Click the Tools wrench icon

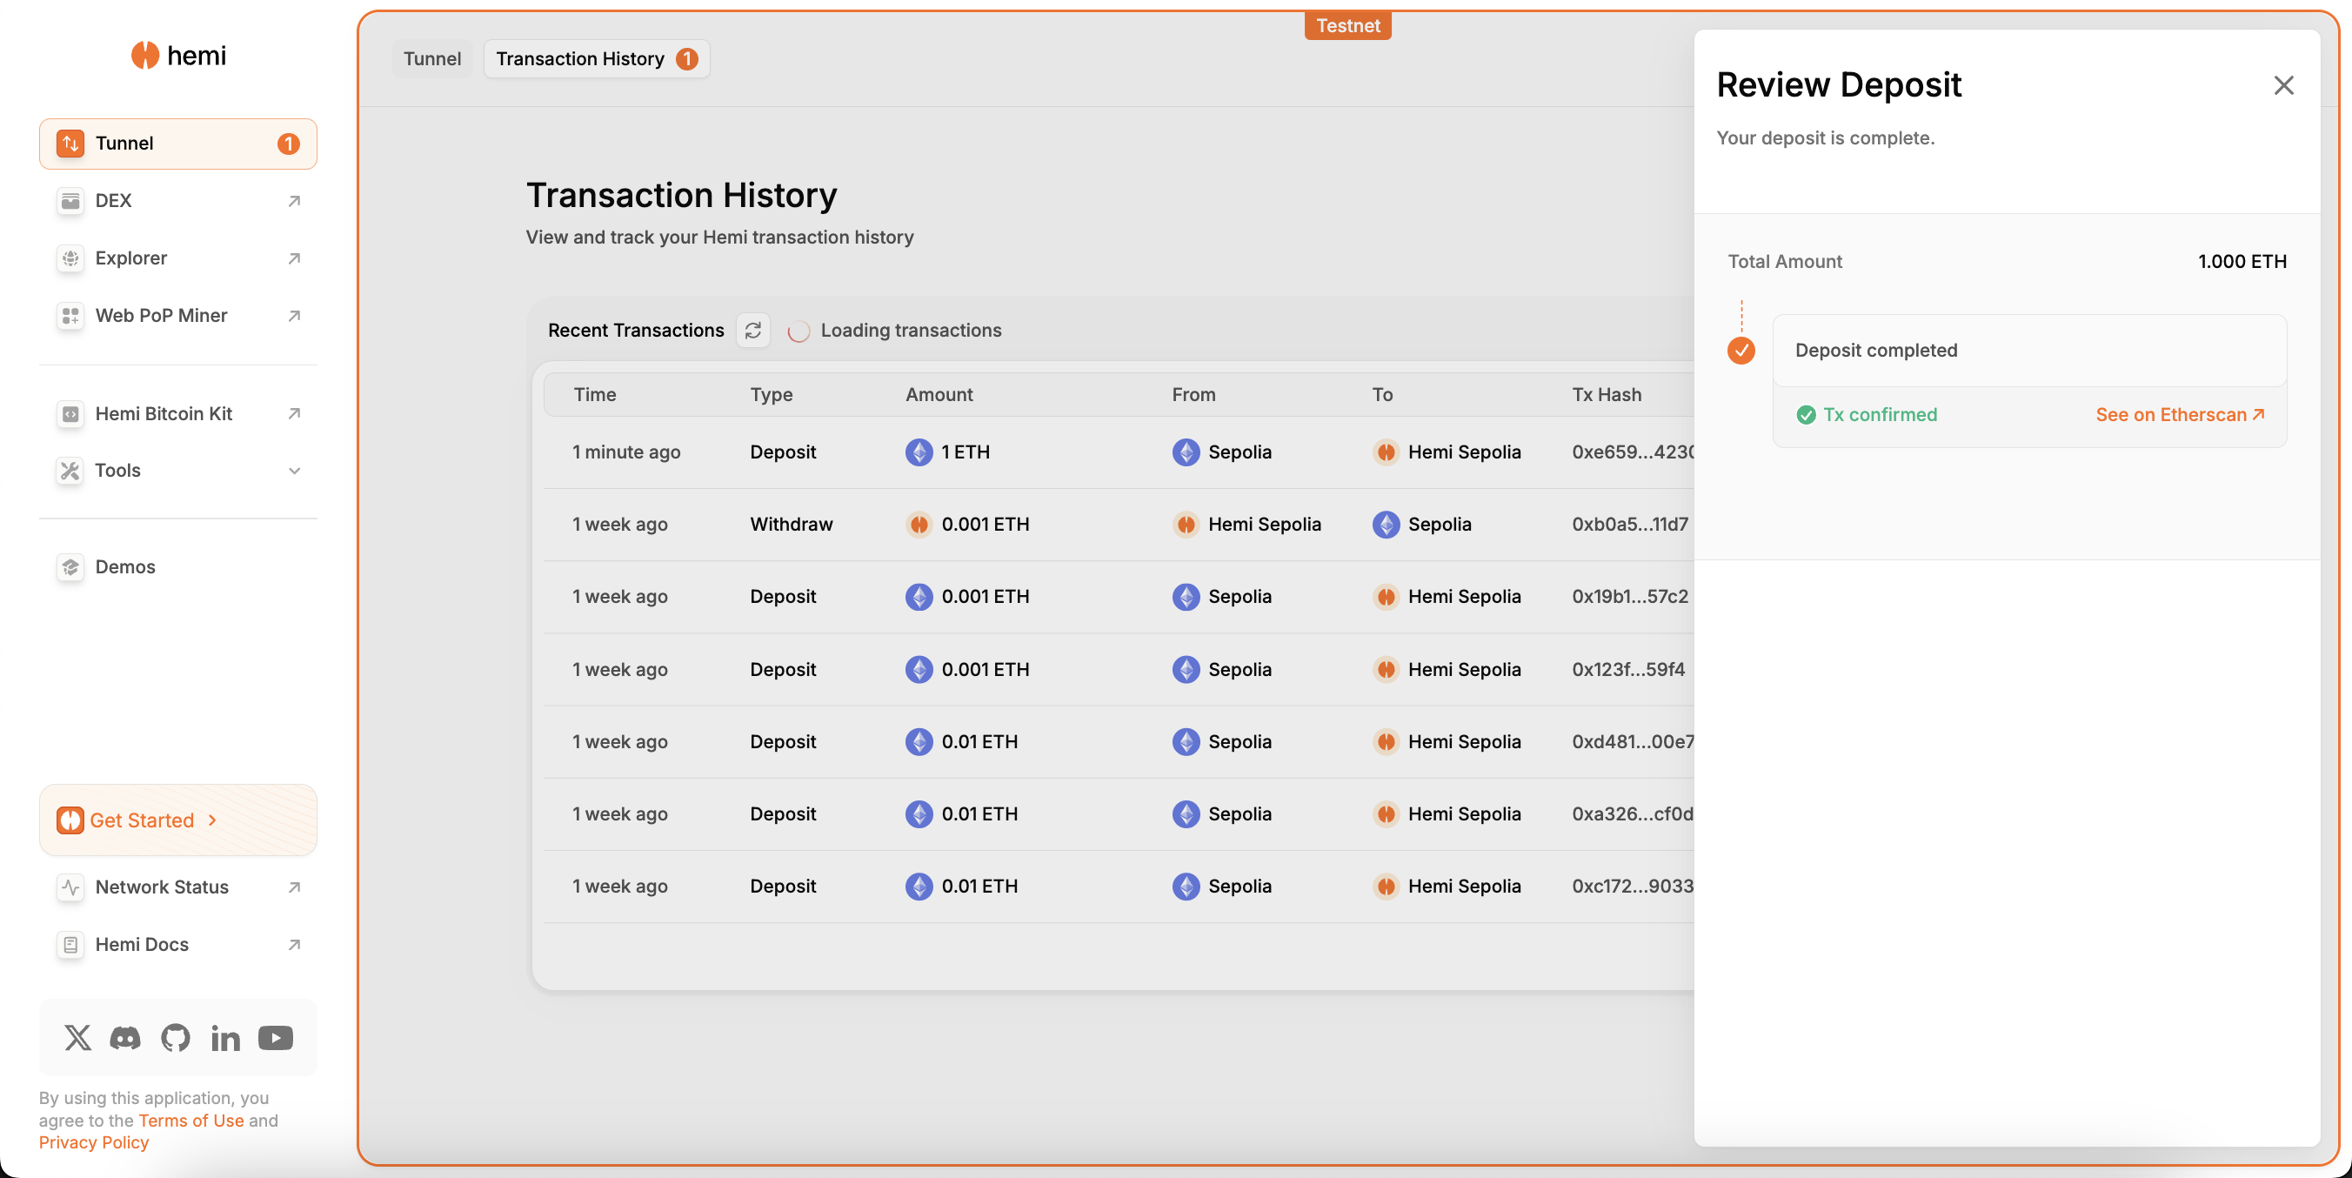tap(70, 472)
